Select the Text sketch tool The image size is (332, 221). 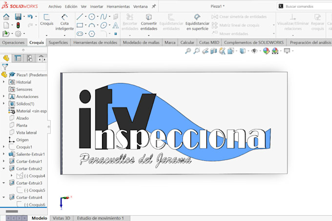[116, 25]
